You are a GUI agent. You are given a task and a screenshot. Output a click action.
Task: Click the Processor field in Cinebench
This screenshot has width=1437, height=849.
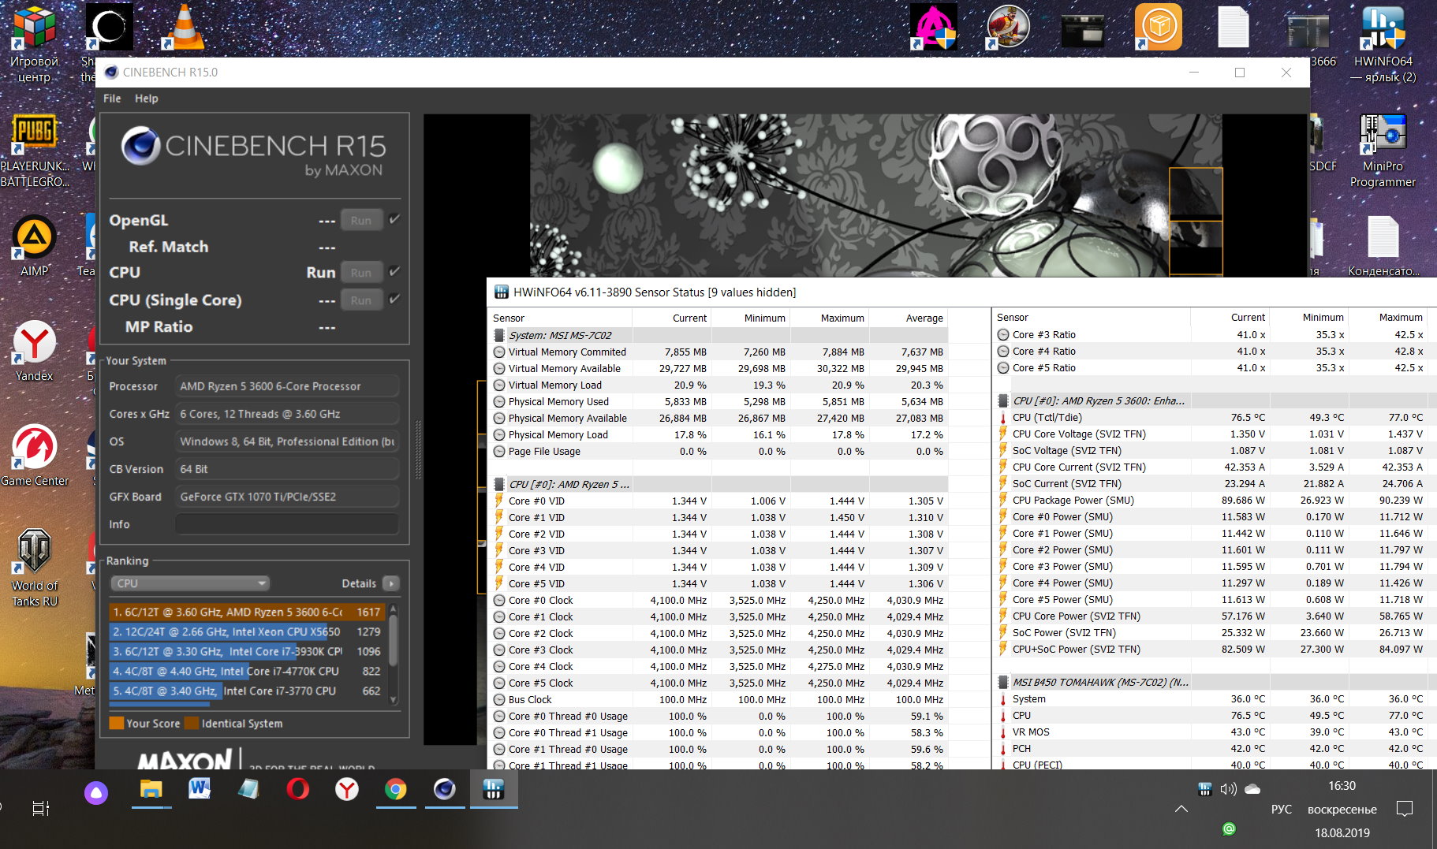[x=287, y=386]
